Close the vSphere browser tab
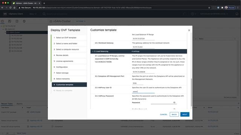The width and height of the screenshot is (241, 135). pyautogui.click(x=39, y=3)
